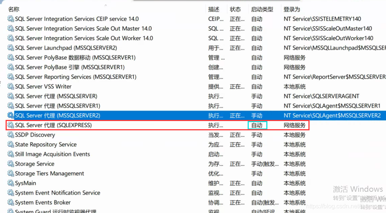Click gear icon of State Repository Service
This screenshot has width=386, height=213.
click(x=10, y=144)
